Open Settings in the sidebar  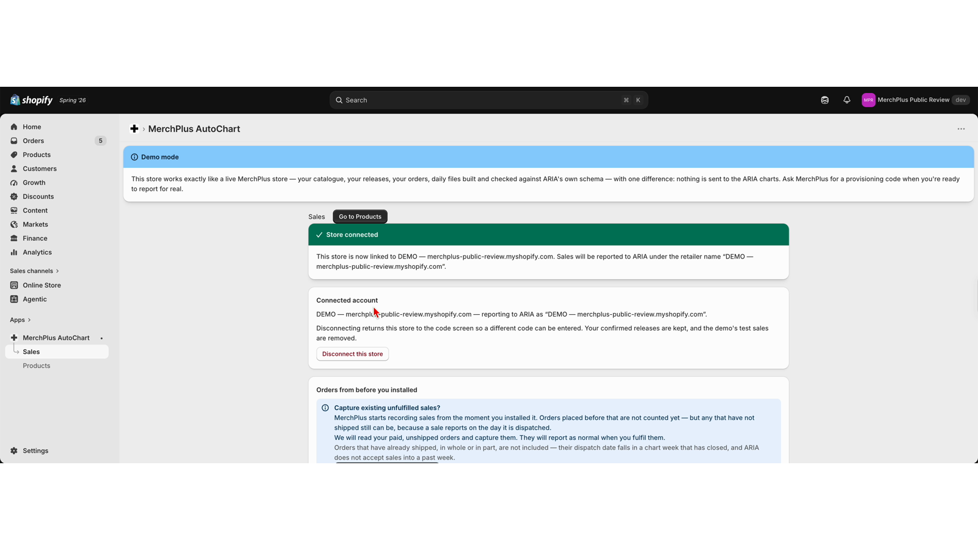[57, 451]
